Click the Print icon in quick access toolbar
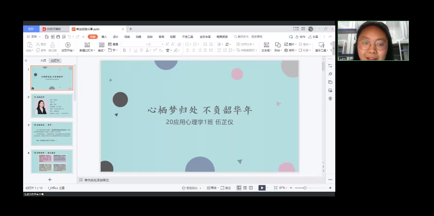 [58, 36]
